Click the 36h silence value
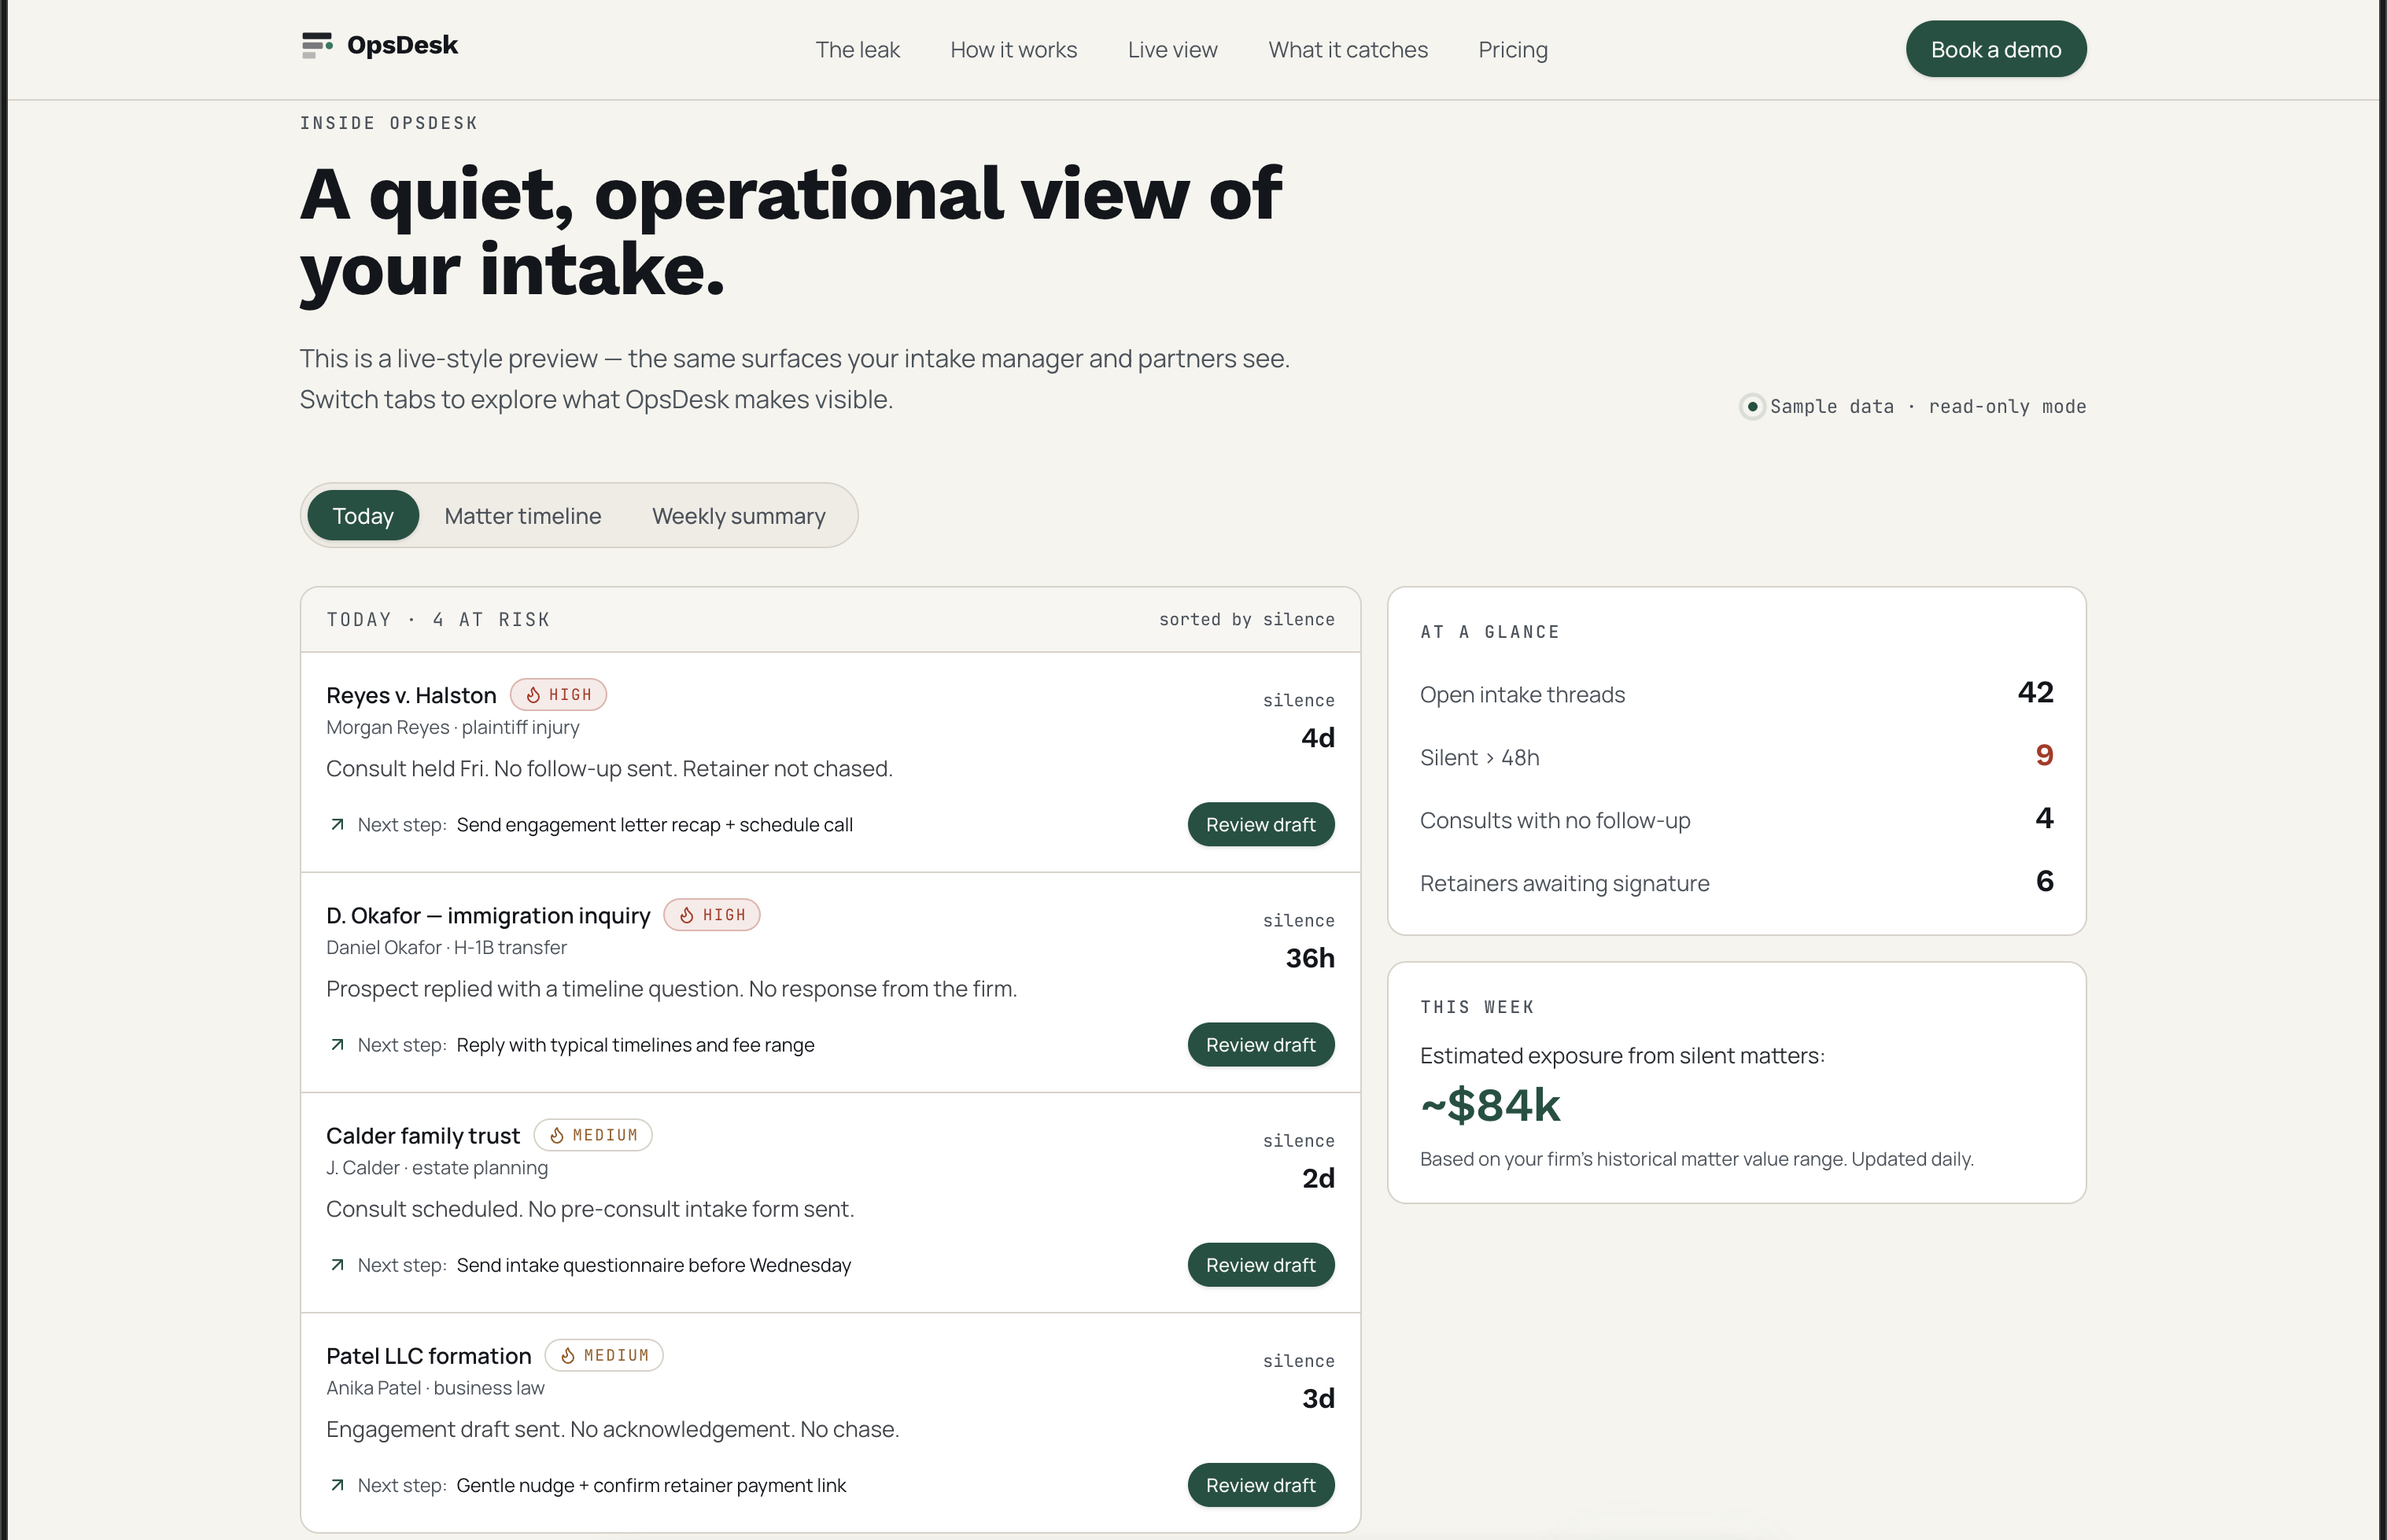 click(1310, 958)
